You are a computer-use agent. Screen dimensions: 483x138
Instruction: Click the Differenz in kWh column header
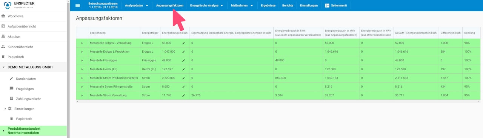[451, 33]
